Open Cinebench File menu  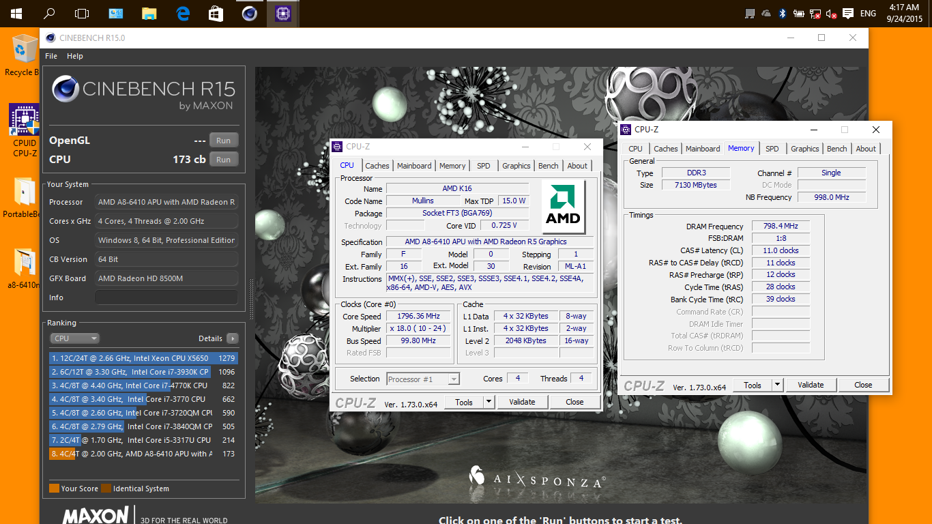(x=51, y=56)
